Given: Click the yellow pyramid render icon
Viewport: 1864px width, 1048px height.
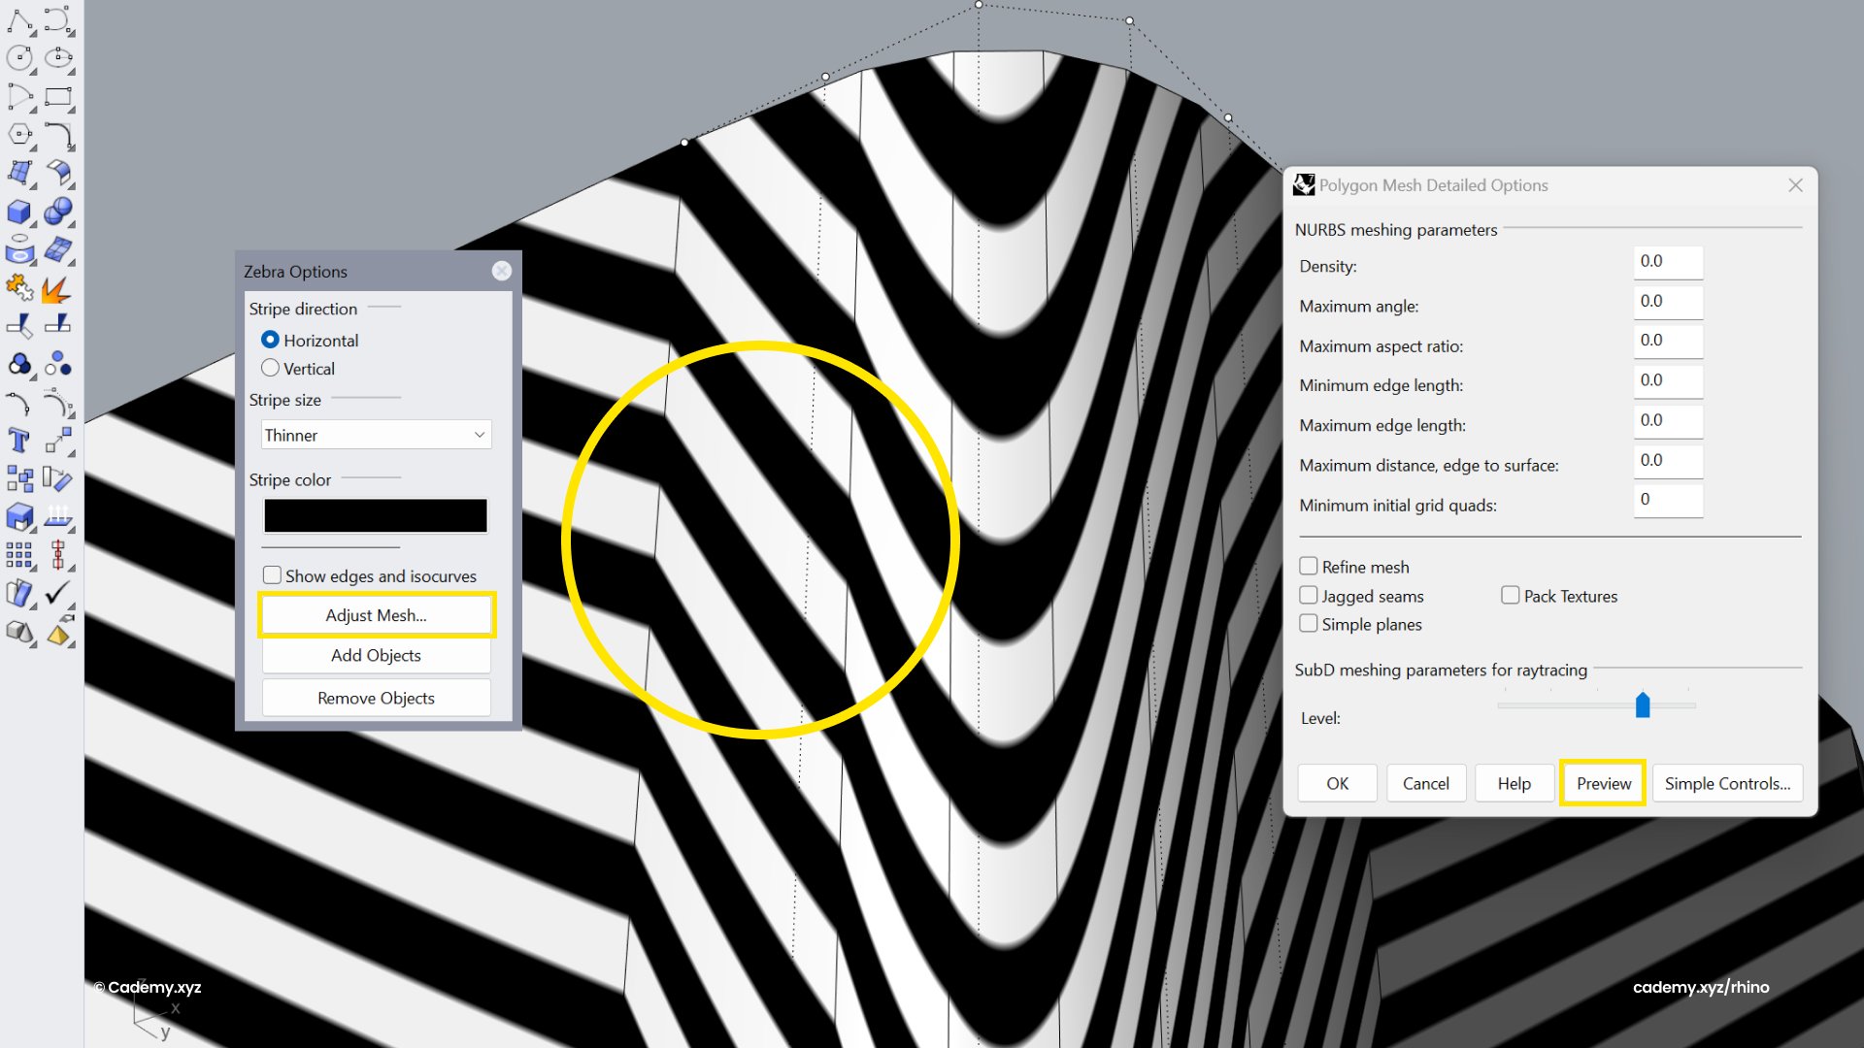Looking at the screenshot, I should pos(58,633).
